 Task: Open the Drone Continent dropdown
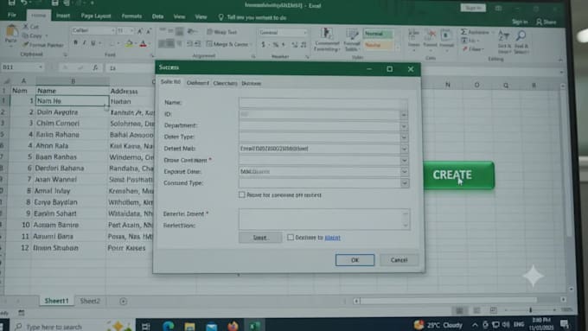404,161
